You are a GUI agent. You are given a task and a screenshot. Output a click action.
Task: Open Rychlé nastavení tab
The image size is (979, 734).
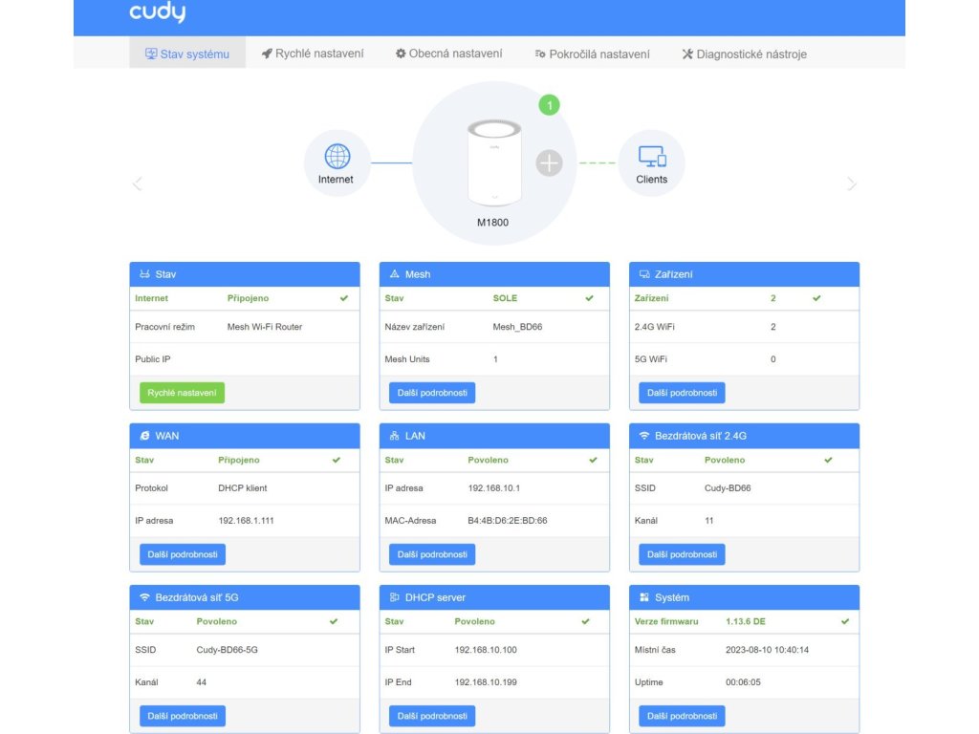313,54
